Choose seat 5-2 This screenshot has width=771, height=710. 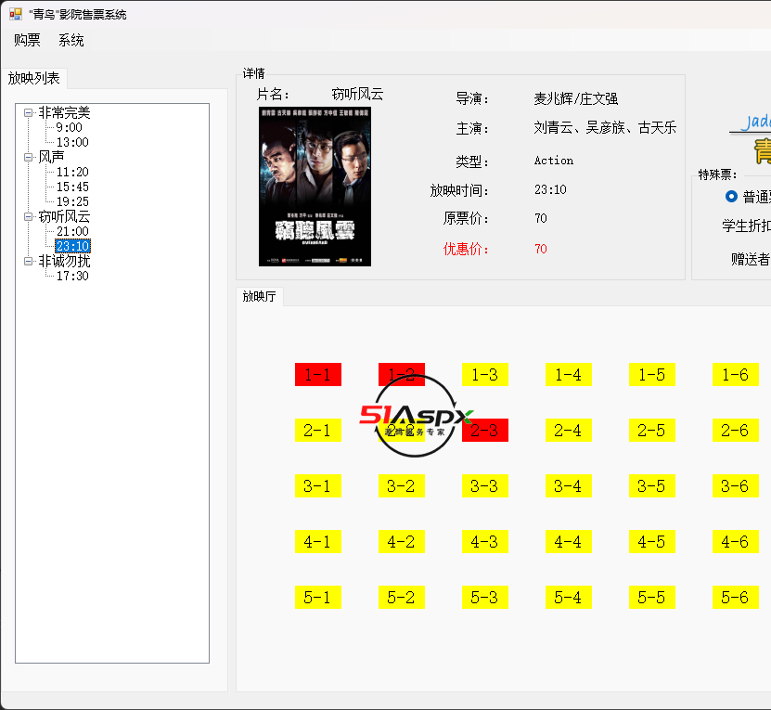[x=401, y=597]
